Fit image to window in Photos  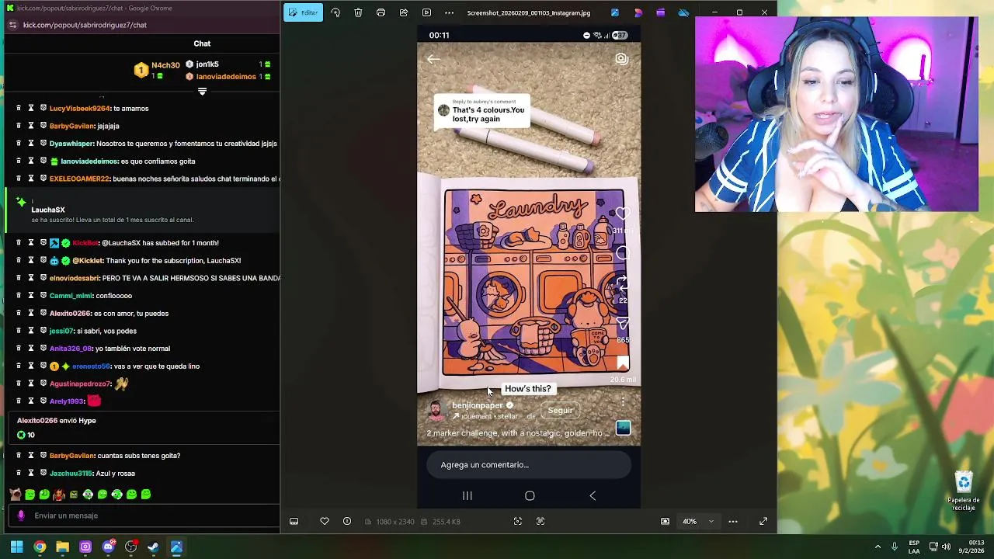point(665,522)
